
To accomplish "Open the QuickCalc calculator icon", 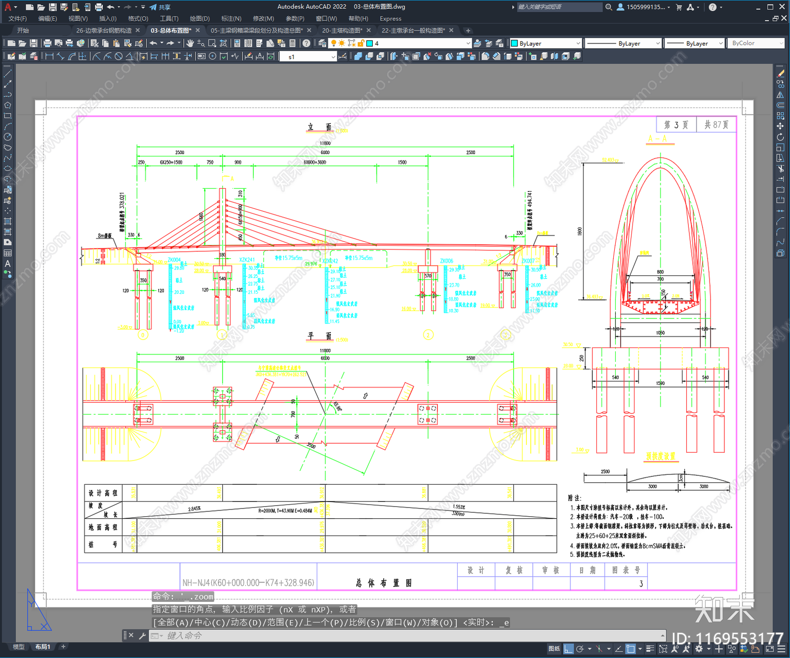I will 292,43.
